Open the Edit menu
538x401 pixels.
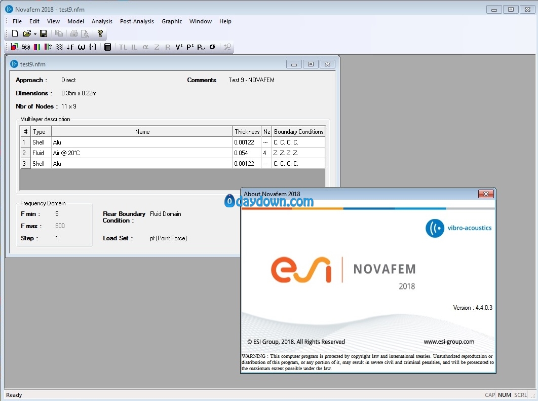(34, 21)
